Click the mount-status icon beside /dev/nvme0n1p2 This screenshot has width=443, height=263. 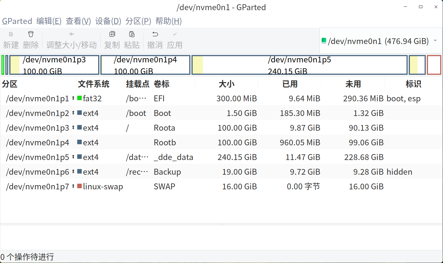click(x=73, y=113)
